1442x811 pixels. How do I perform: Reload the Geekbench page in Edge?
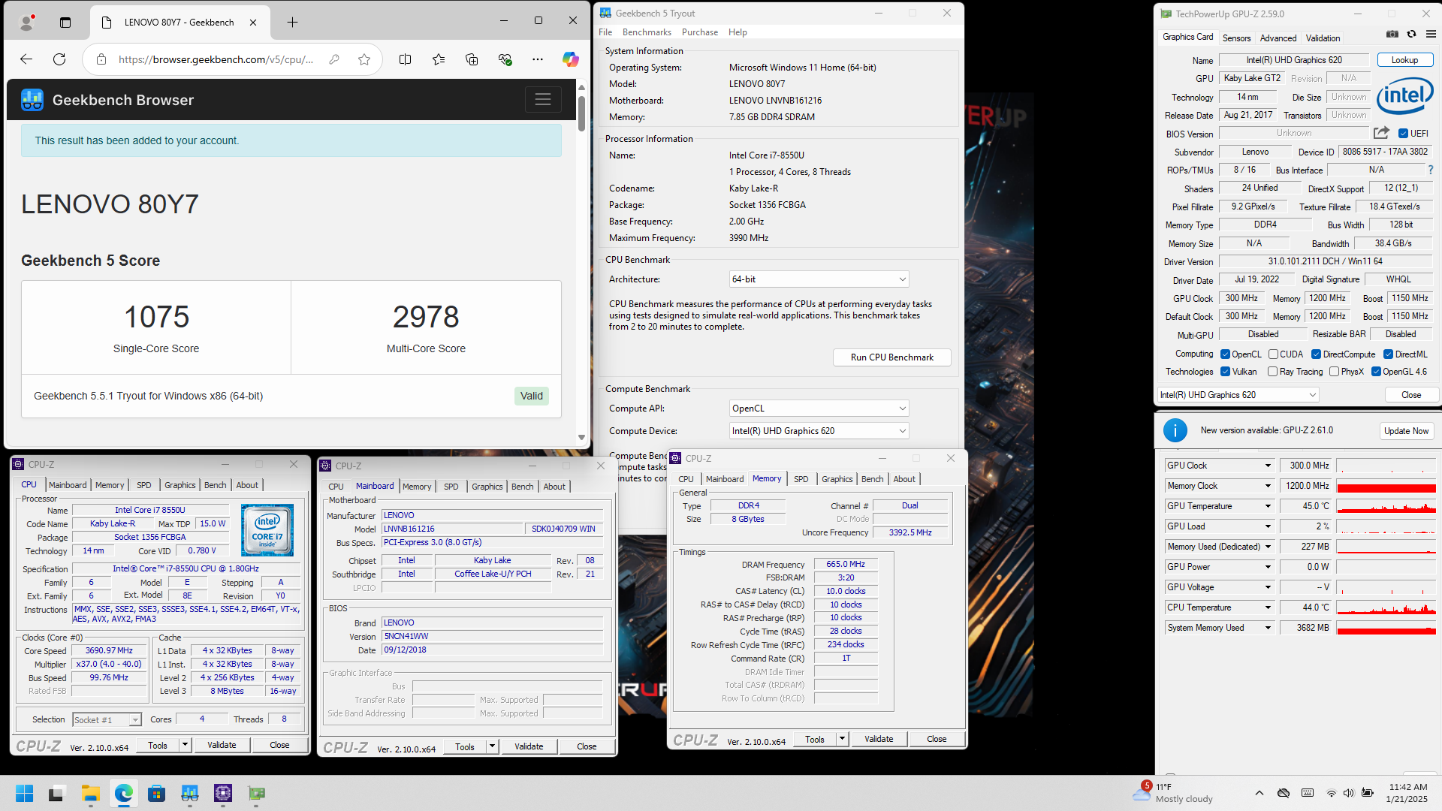pyautogui.click(x=59, y=59)
